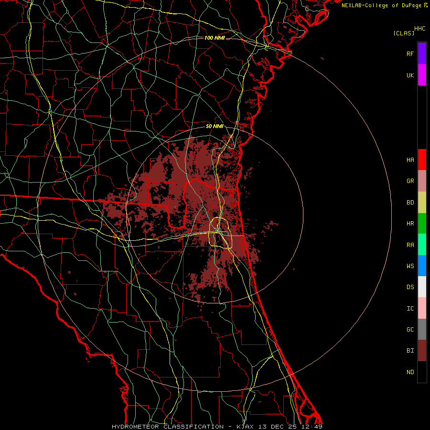Image resolution: width=430 pixels, height=430 pixels.
Task: Click the HR legend label
Action: [x=410, y=224]
